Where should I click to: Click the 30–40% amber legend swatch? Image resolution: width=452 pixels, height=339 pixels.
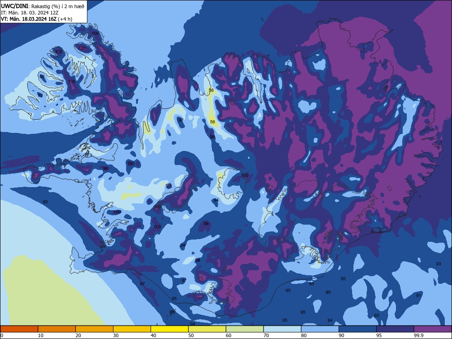click(132, 329)
